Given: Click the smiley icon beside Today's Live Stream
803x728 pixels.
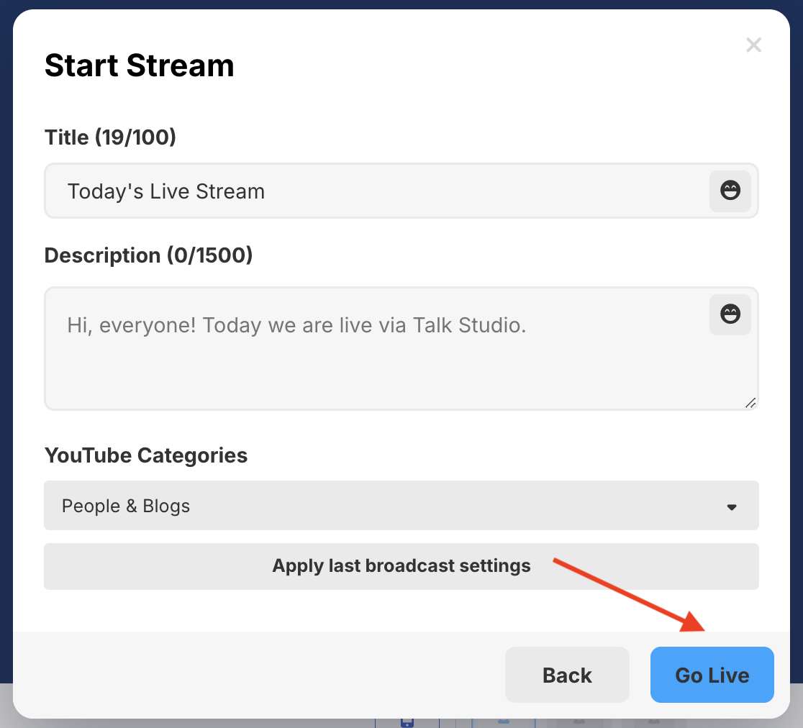Looking at the screenshot, I should 730,191.
